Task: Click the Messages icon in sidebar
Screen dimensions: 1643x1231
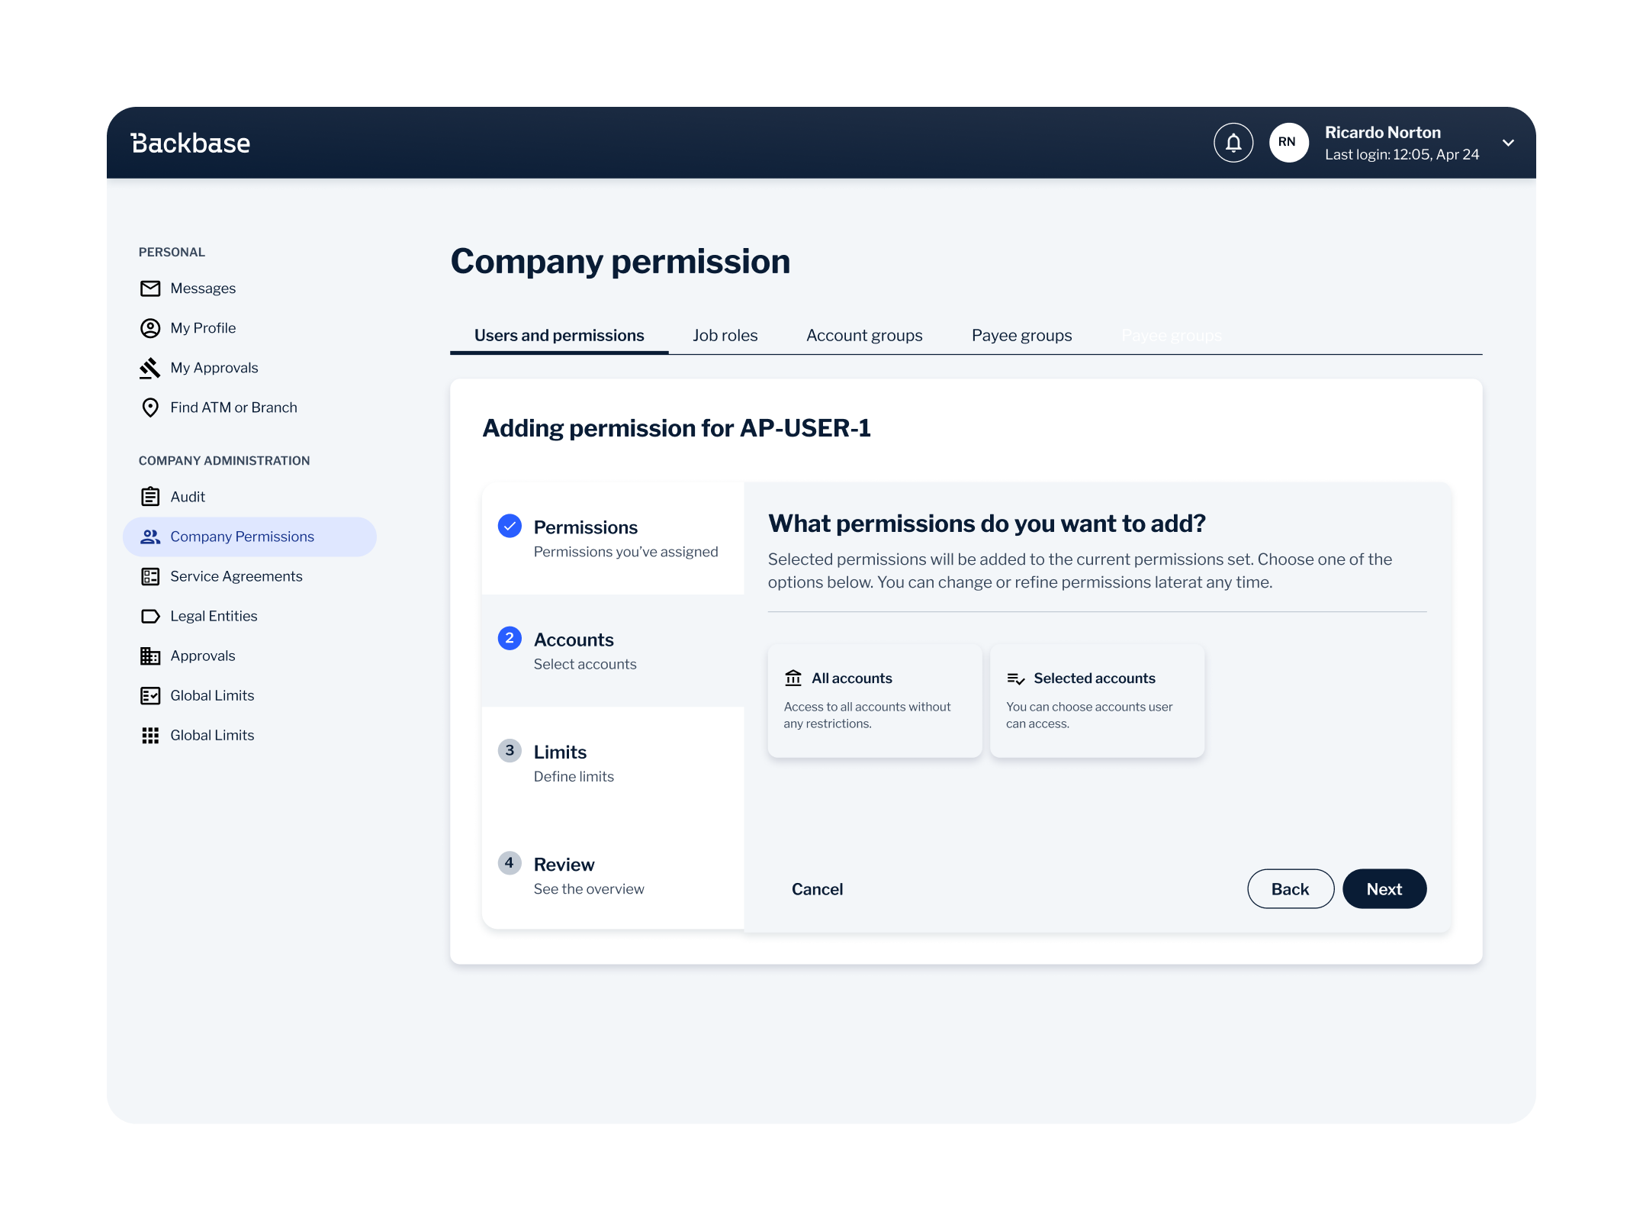Action: click(151, 287)
